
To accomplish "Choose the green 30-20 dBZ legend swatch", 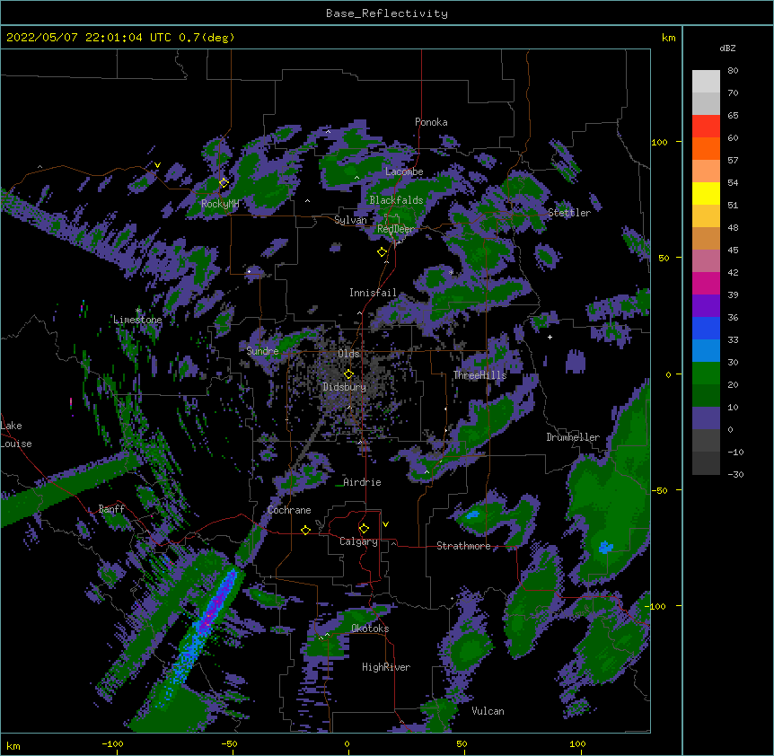I will point(706,374).
